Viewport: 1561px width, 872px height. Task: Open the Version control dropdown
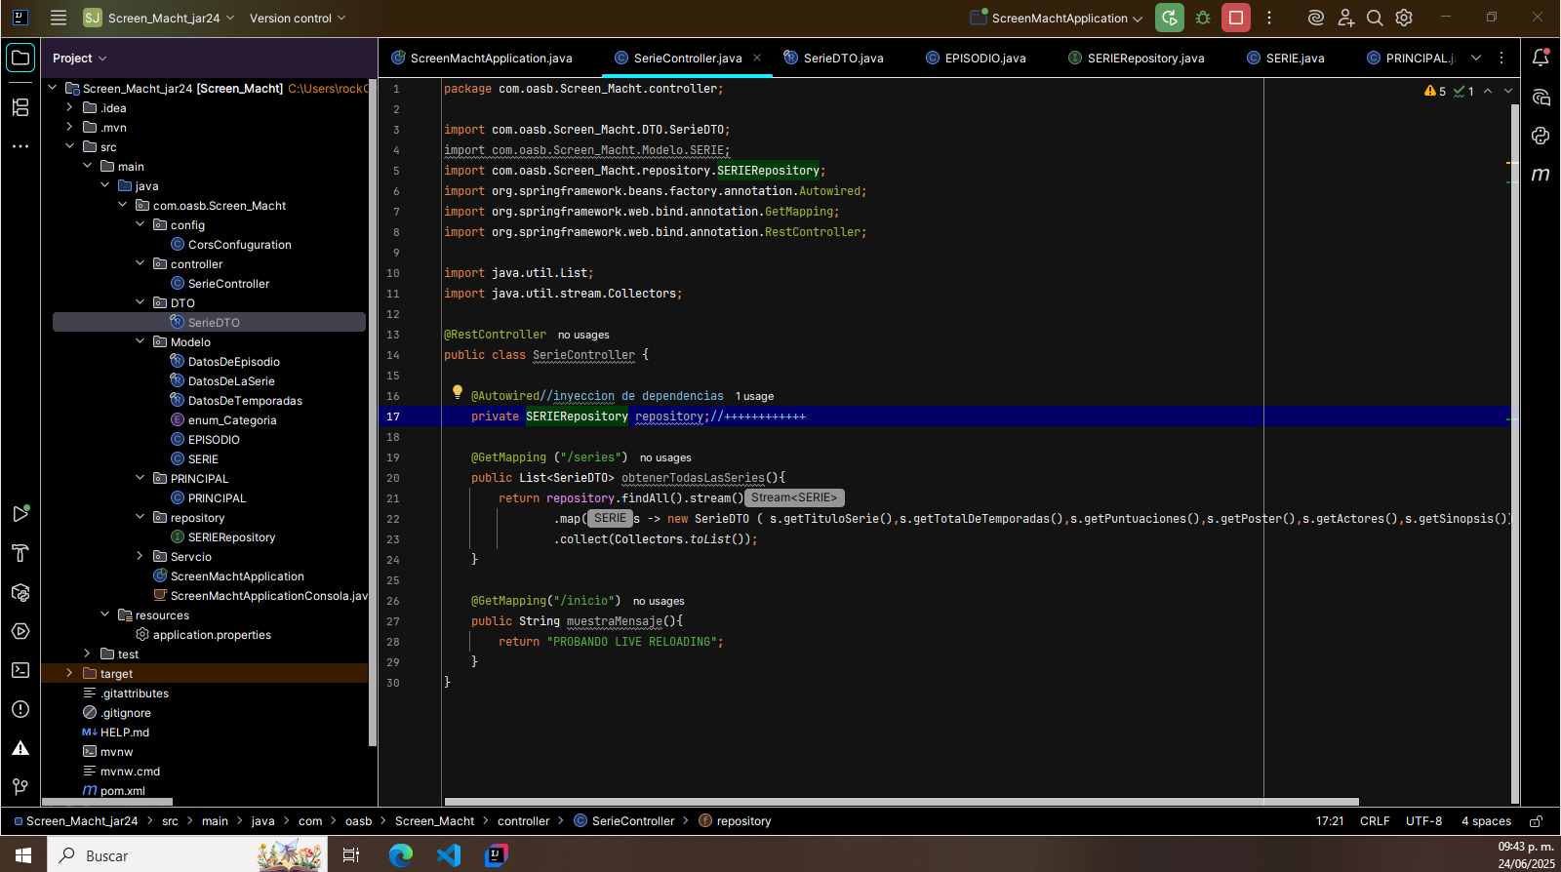pos(298,18)
